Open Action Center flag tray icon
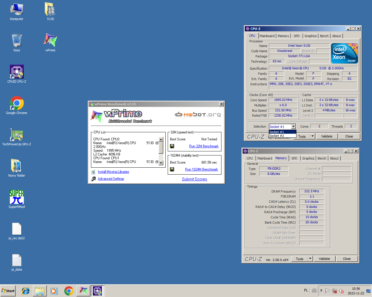The image size is (372, 297). [328, 291]
